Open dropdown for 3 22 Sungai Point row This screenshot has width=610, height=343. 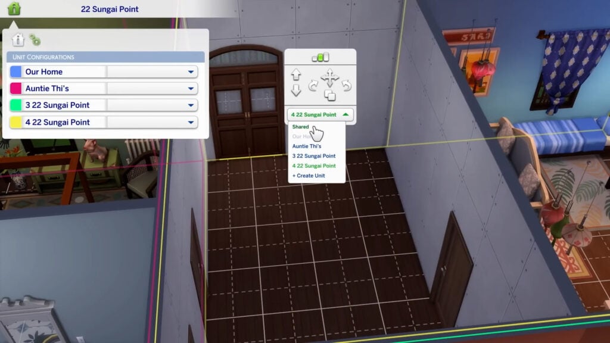click(x=191, y=105)
